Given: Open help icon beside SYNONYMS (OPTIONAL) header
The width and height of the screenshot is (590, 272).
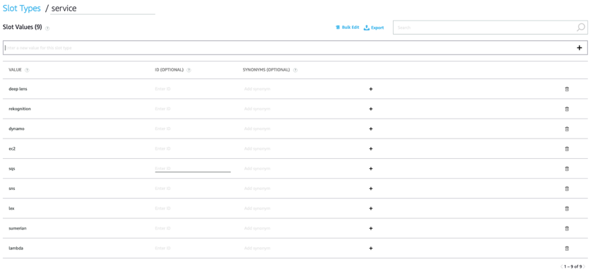Looking at the screenshot, I should coord(295,70).
